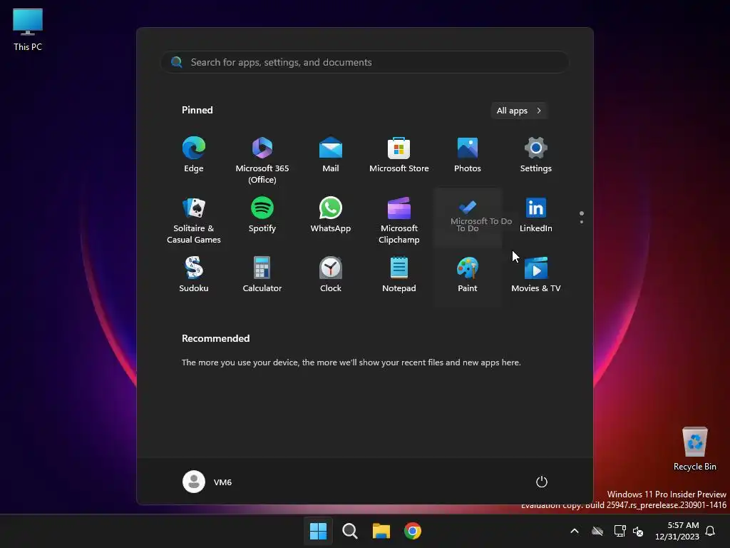
Task: Select This PC desktop icon
Action: click(28, 29)
